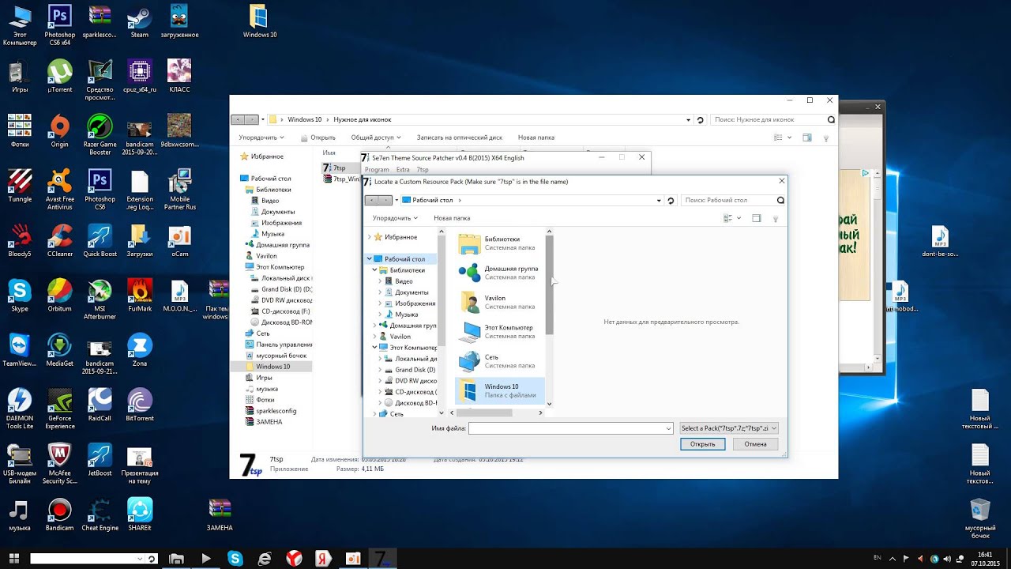Select the Vavilon user folder in file list
1011x569 pixels.
pos(500,302)
